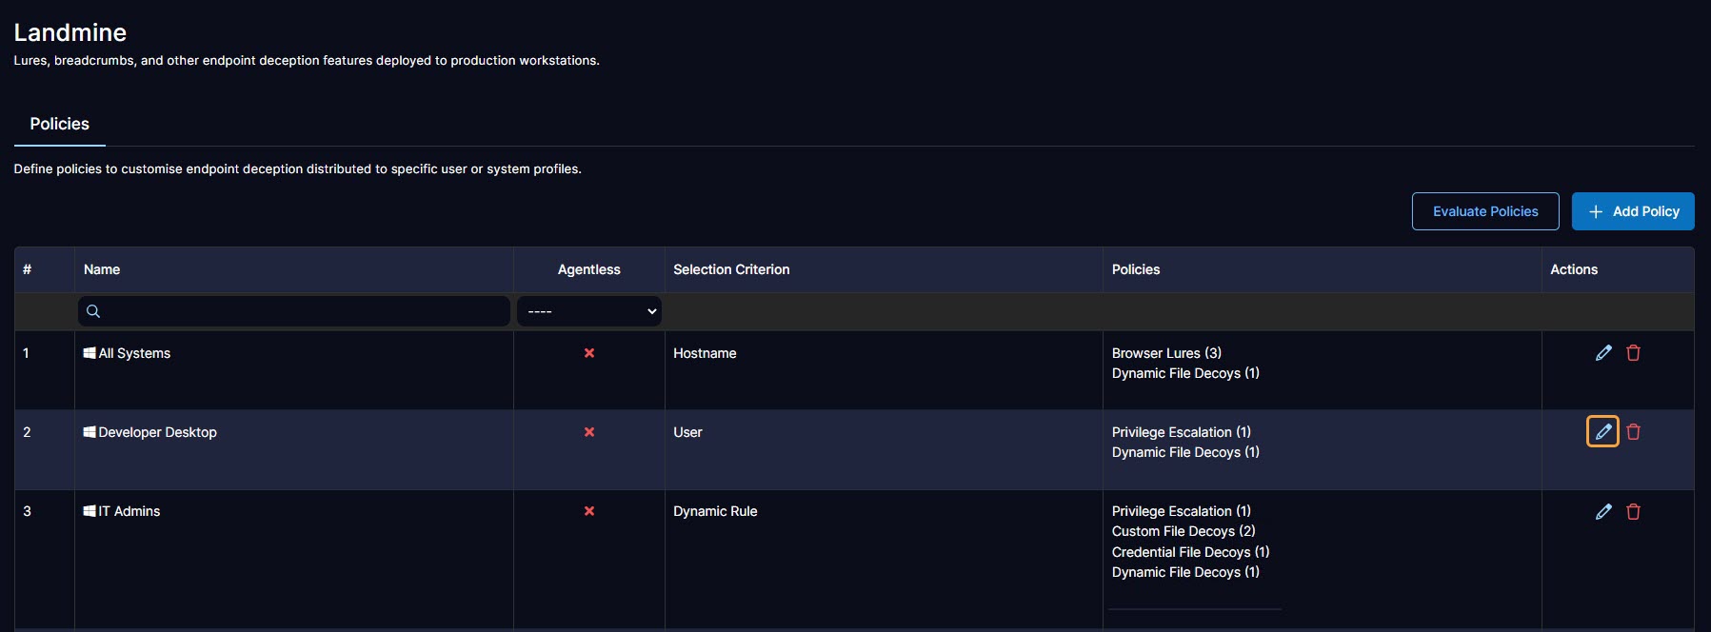Delete the IT Admins policy

coord(1633,512)
